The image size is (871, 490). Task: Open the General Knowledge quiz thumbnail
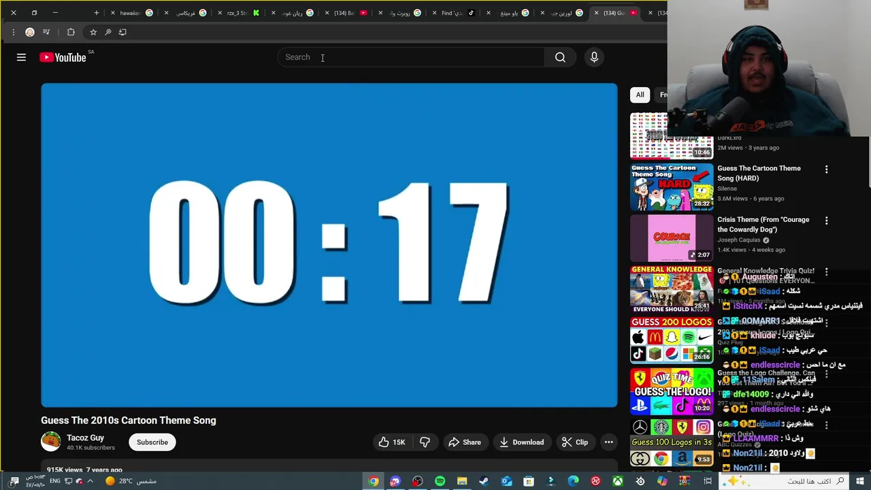[x=672, y=289]
